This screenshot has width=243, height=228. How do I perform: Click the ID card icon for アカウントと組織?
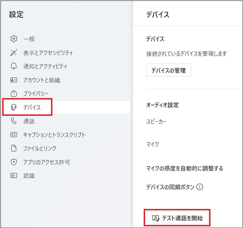[14, 80]
